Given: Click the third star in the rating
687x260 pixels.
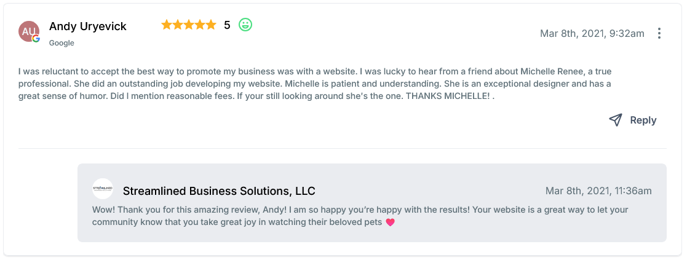Looking at the screenshot, I should 189,25.
